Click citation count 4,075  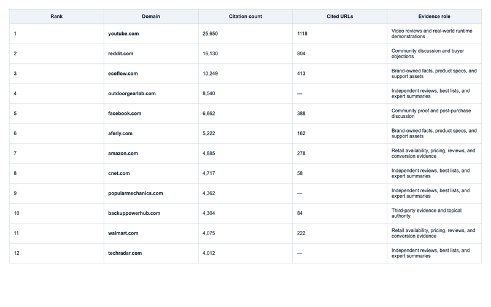pyautogui.click(x=209, y=233)
